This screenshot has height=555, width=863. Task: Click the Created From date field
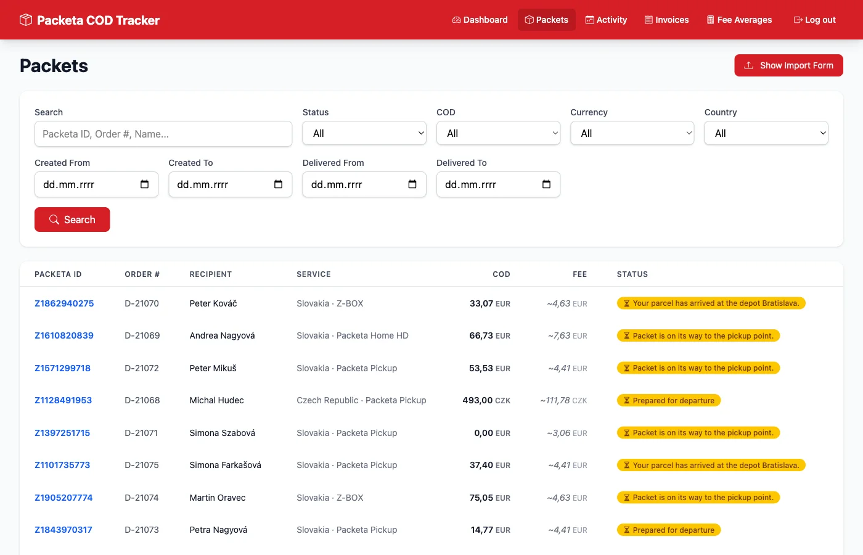click(x=96, y=184)
